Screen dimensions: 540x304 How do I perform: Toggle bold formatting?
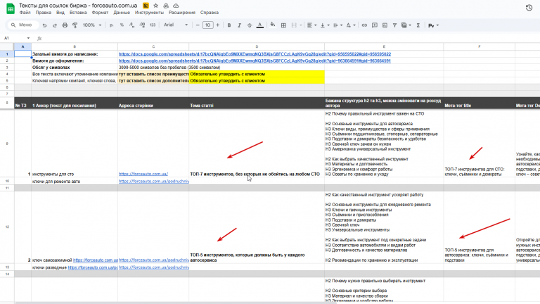coord(229,25)
